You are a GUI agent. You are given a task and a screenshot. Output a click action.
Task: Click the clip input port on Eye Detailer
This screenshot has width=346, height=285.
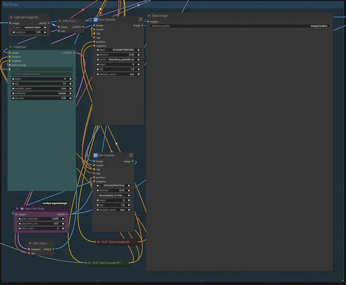coord(94,169)
